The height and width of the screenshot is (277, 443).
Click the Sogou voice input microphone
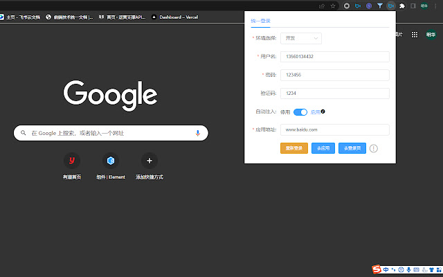coord(408,269)
